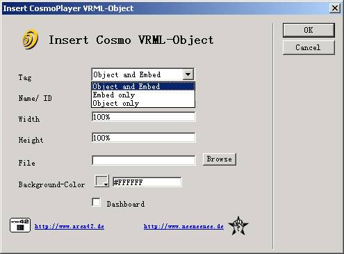The width and height of the screenshot is (344, 254).
Task: Choose 'Object and Embed' in list
Action: 143,86
